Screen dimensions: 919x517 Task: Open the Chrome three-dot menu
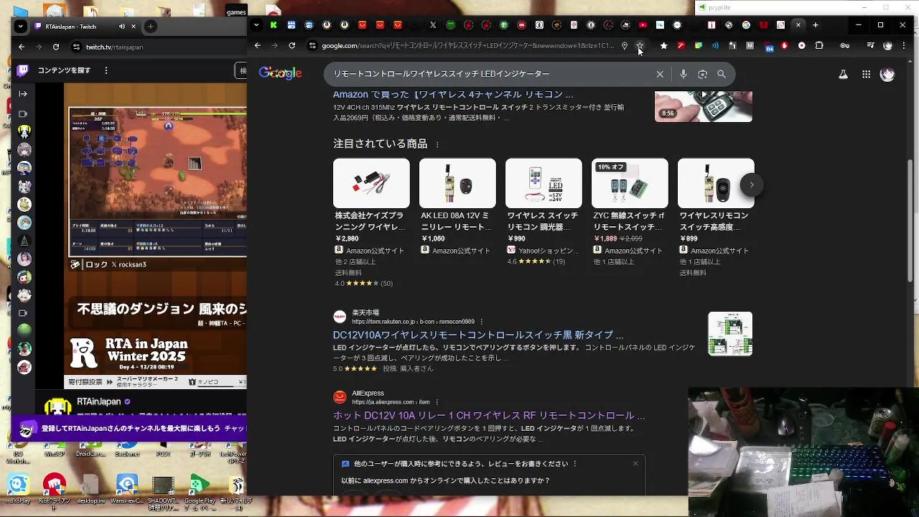pos(904,46)
